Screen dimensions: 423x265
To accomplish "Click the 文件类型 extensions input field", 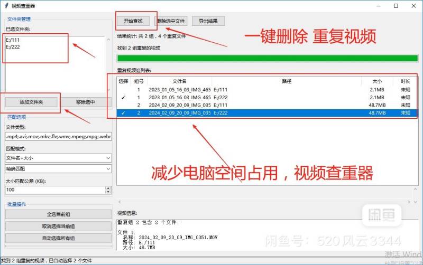I will tap(58, 137).
